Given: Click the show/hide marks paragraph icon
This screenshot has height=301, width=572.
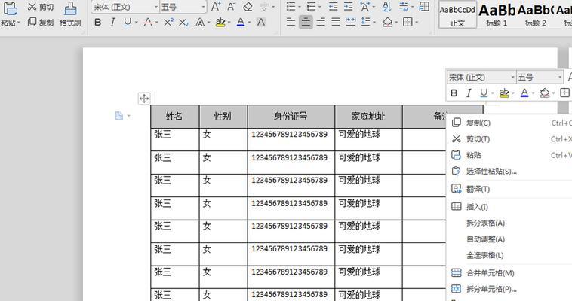Looking at the screenshot, I should coord(403,7).
